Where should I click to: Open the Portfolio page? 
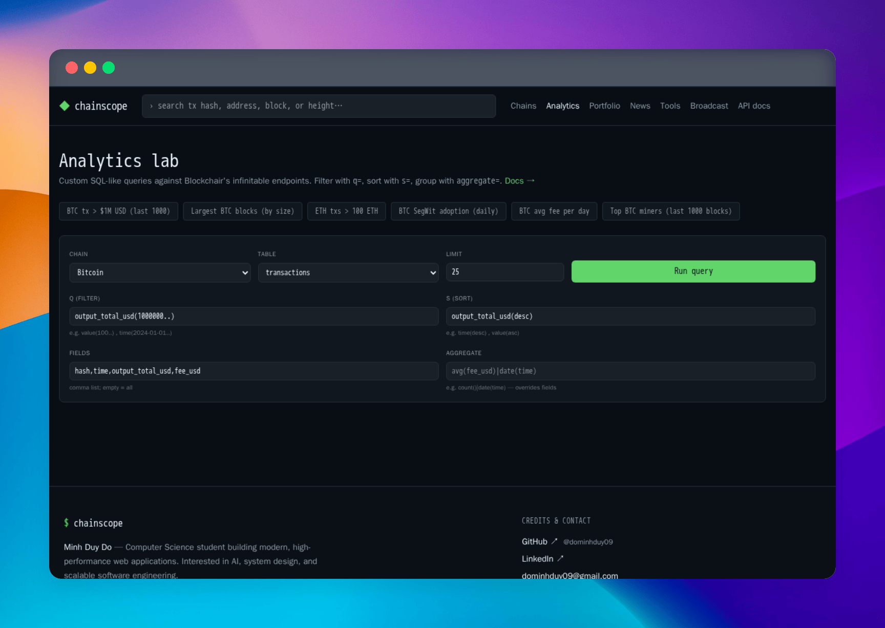(604, 106)
